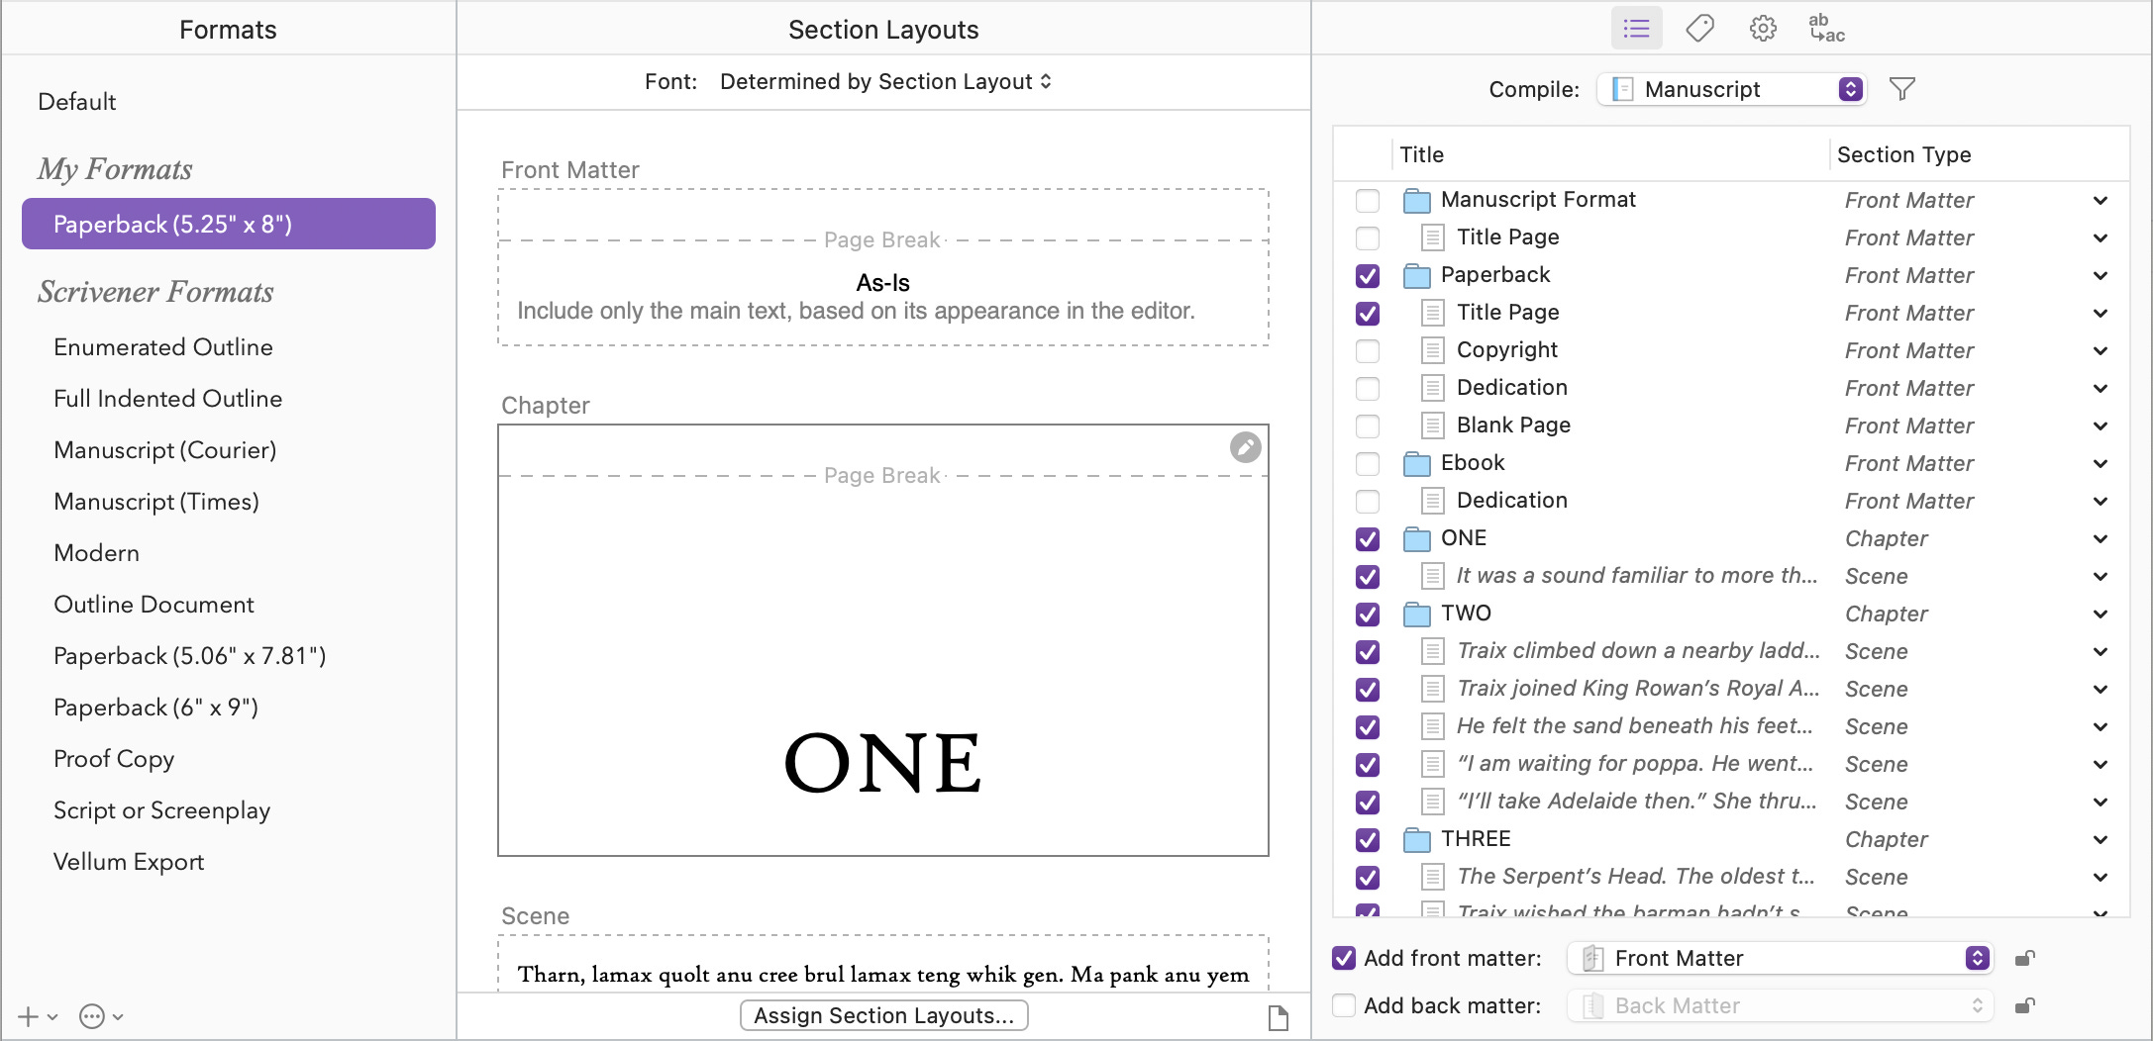Open the Metadata tag tab icon
The image size is (2153, 1041).
pyautogui.click(x=1699, y=29)
